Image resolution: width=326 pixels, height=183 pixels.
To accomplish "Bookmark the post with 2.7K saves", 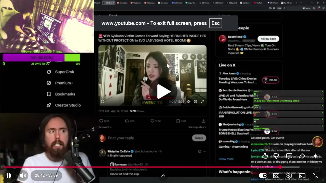I will pos(181,121).
